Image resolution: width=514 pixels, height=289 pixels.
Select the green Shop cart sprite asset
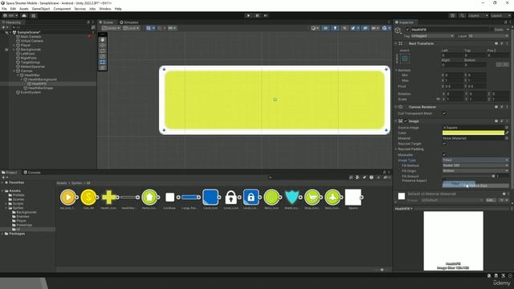tap(312, 197)
